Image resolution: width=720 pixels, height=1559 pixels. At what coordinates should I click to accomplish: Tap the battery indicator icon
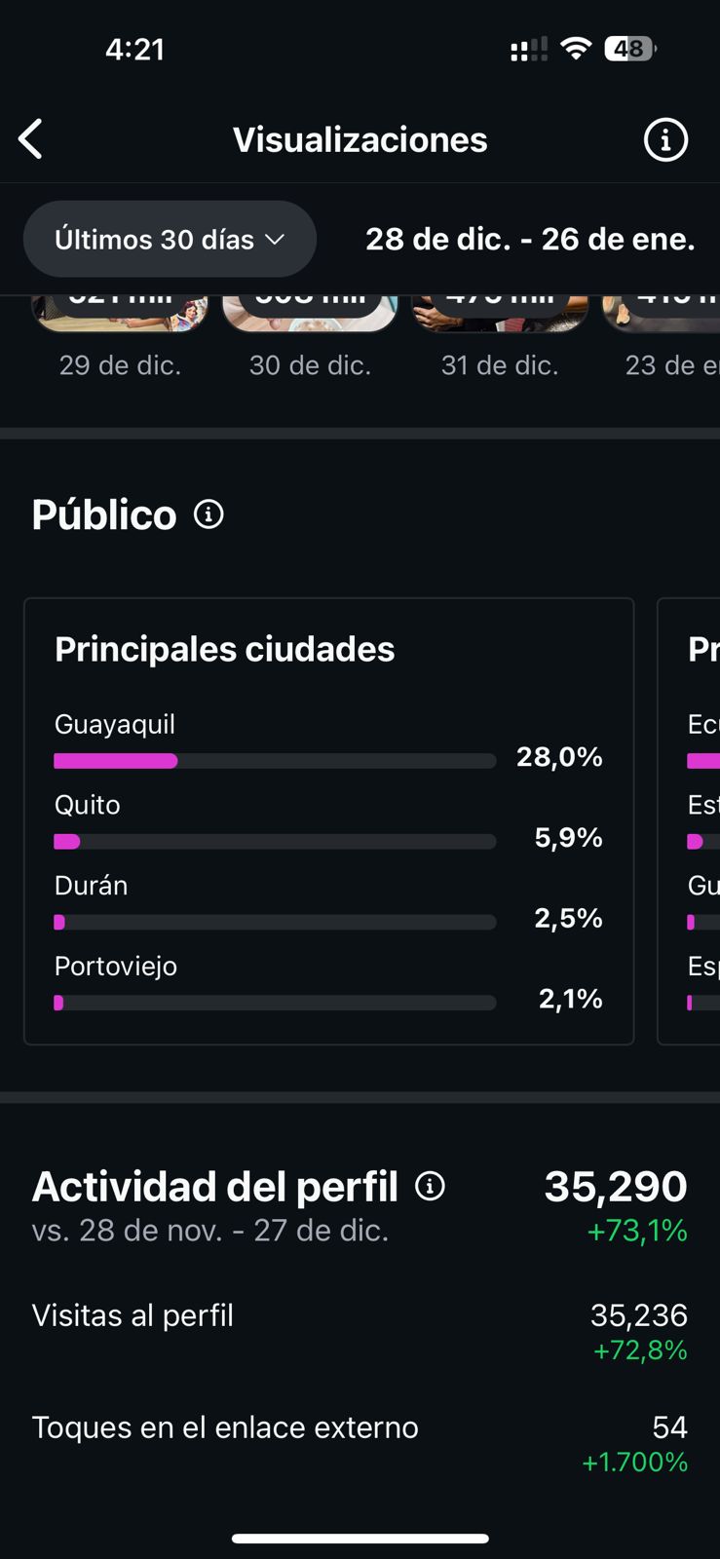[x=629, y=49]
